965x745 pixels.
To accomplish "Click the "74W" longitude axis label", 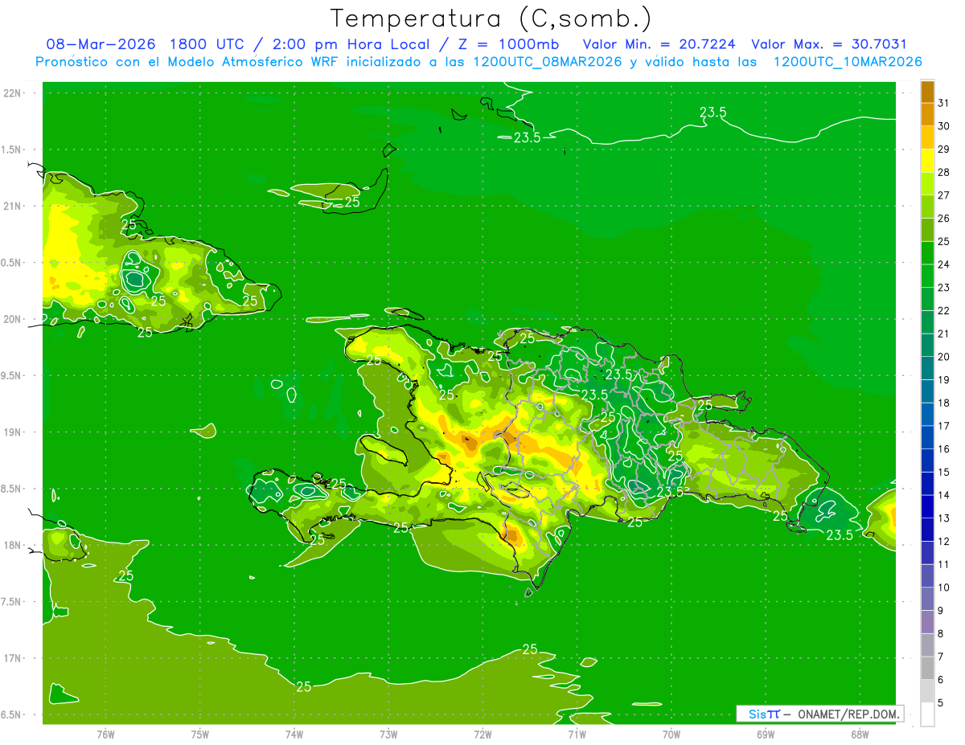I will (x=294, y=735).
